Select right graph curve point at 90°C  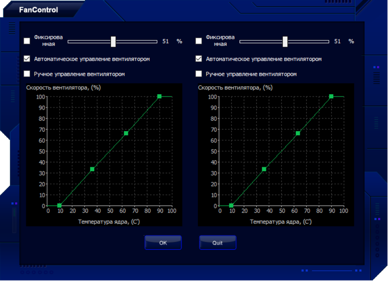click(331, 96)
